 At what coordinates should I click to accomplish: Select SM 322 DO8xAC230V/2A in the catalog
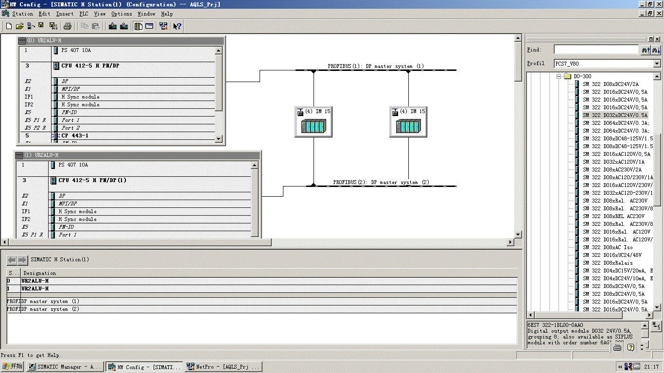(x=612, y=170)
